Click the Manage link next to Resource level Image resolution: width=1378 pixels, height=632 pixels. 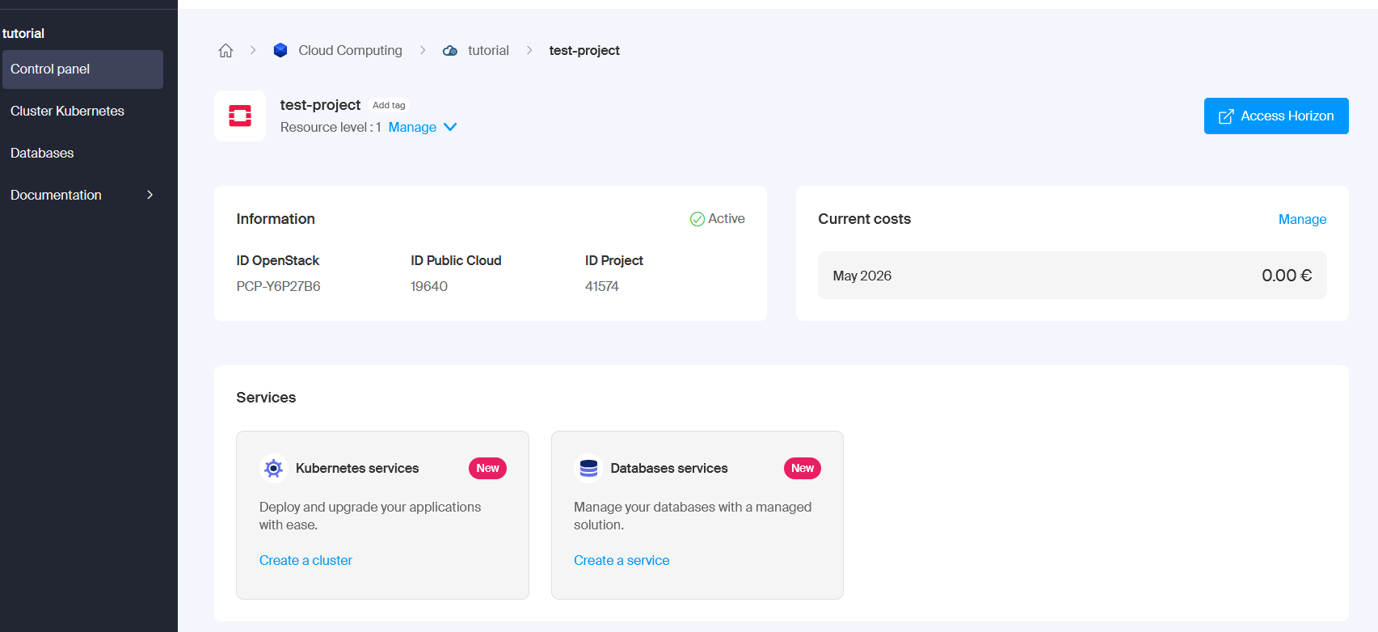(x=412, y=127)
